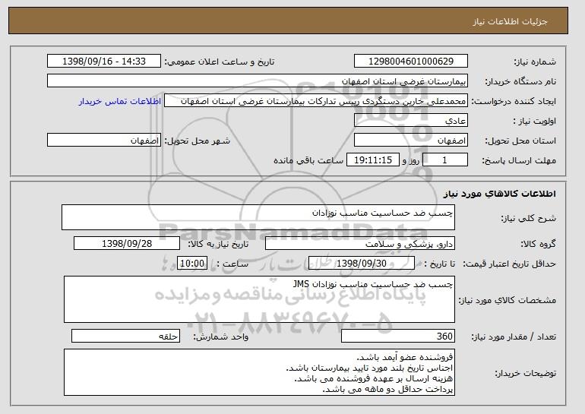Select the priority field عادی
This screenshot has width=585, height=414.
[x=411, y=121]
